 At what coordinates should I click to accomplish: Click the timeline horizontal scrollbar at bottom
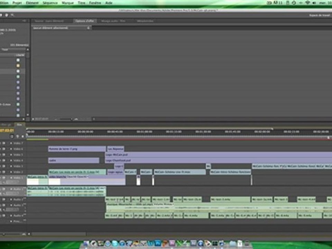[x=58, y=234]
